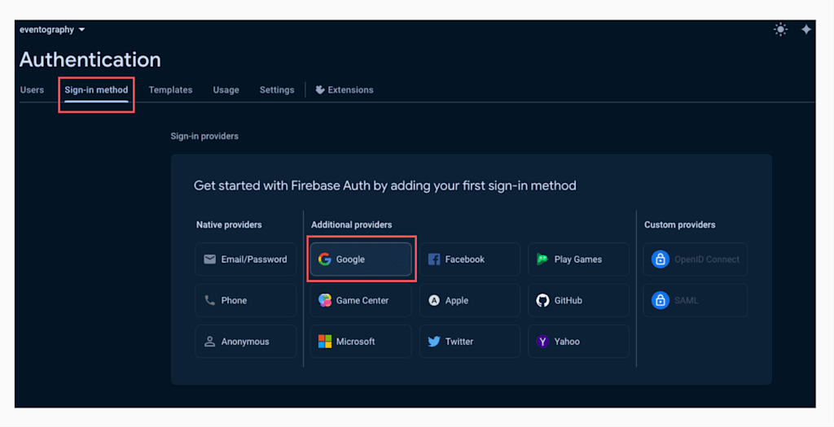Click the Google logo icon
834x427 pixels.
coord(324,259)
